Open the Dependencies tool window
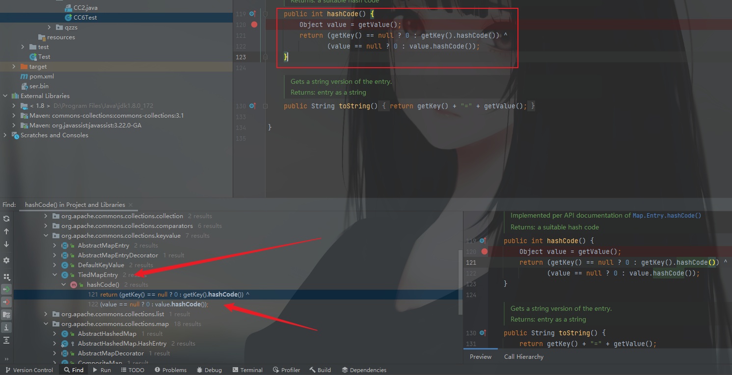Screen dimensions: 732x375 click(x=364, y=370)
